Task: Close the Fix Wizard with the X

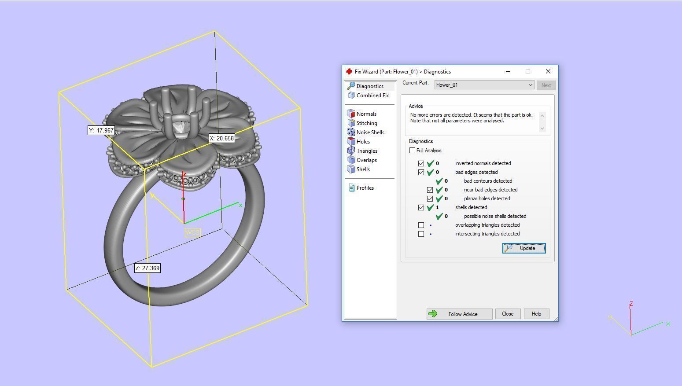Action: point(548,71)
